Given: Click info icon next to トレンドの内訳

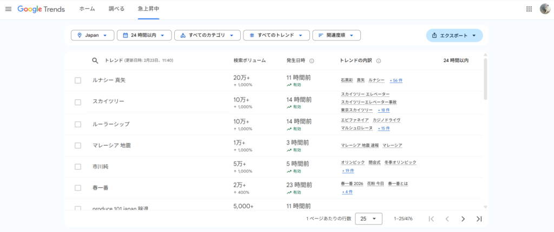Looking at the screenshot, I should tap(378, 61).
